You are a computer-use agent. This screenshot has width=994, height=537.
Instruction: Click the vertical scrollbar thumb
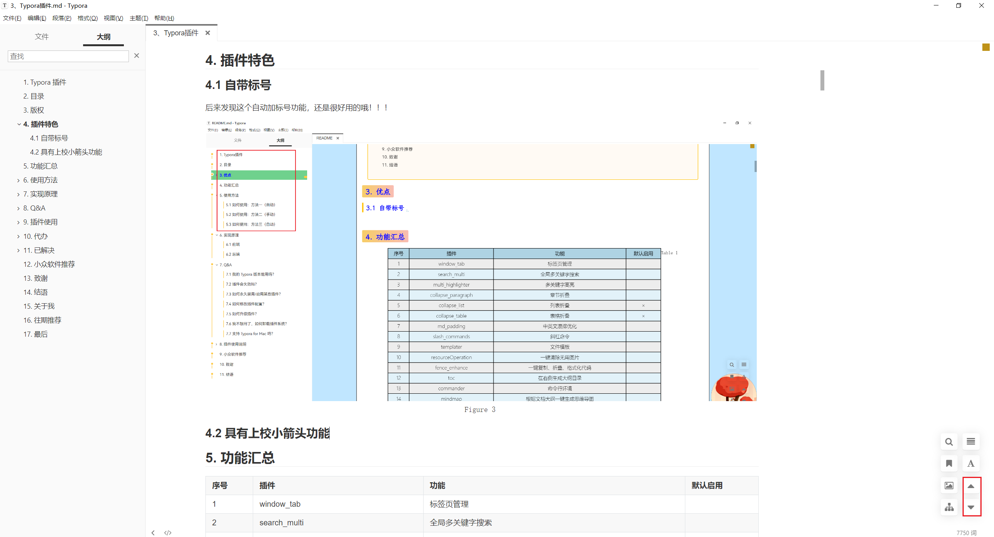tap(822, 80)
